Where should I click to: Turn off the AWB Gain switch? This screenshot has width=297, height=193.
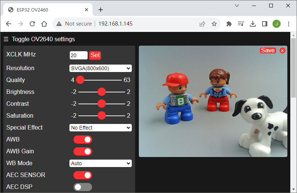pos(83,151)
